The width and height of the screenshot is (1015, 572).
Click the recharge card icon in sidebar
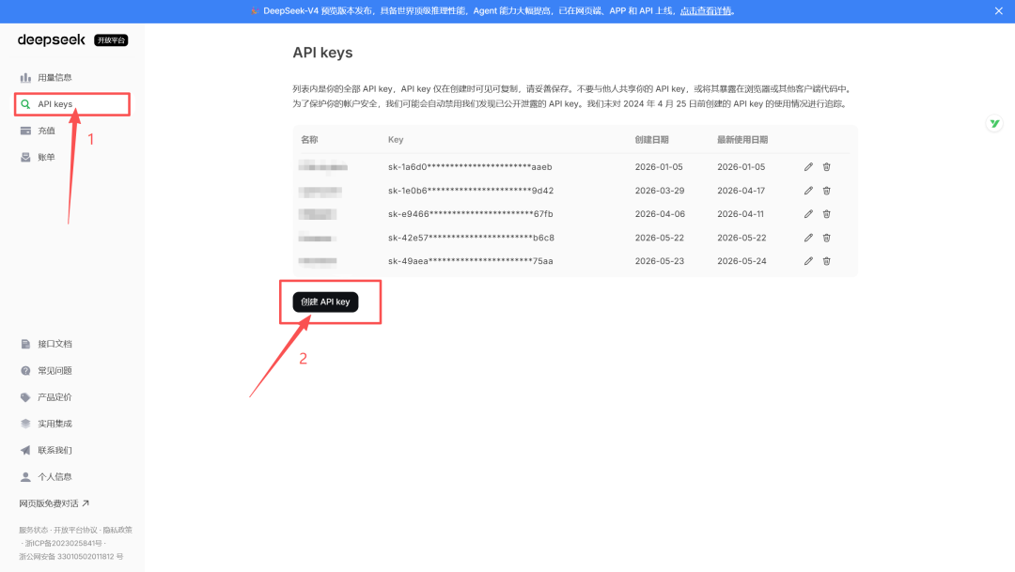point(25,131)
